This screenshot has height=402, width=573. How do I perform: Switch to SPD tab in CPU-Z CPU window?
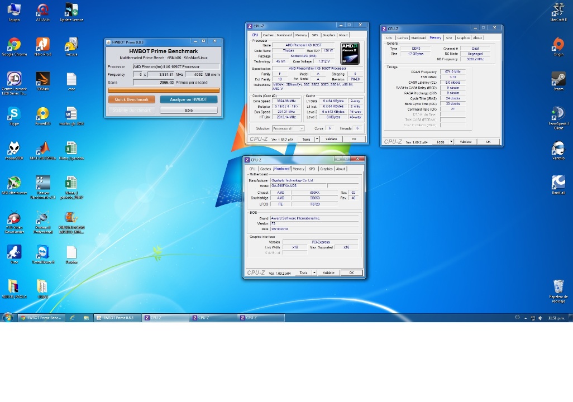(x=314, y=35)
